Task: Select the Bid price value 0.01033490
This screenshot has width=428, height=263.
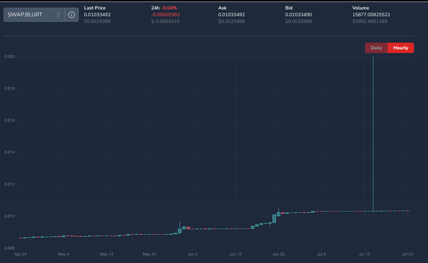Action: [299, 14]
